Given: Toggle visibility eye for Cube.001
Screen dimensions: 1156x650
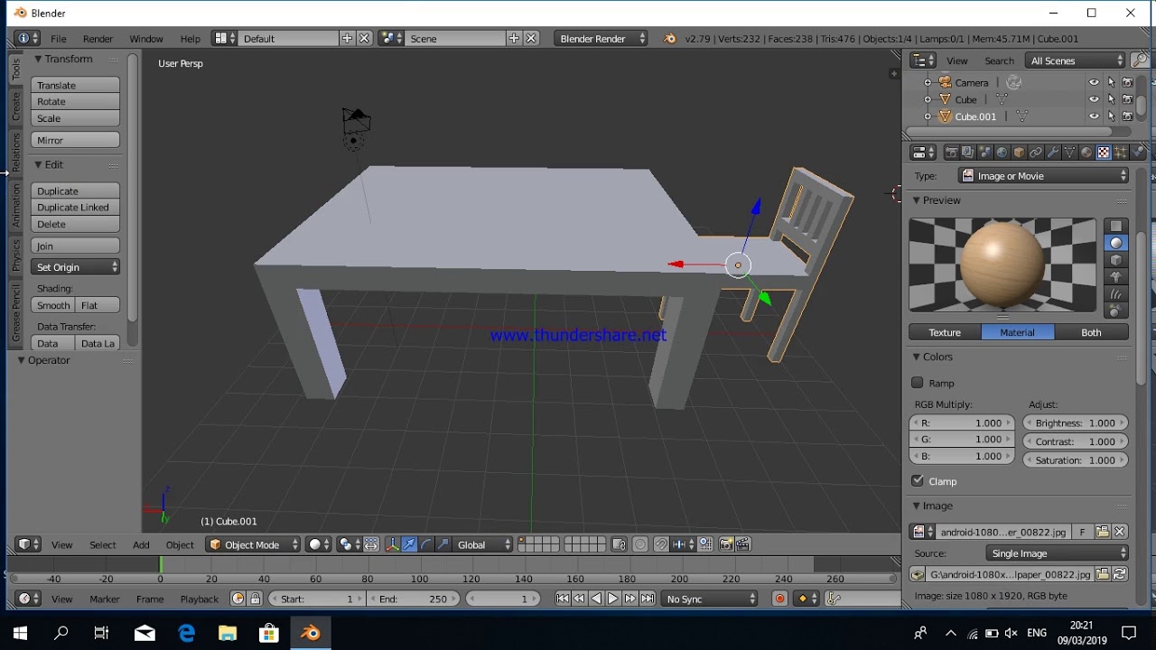Looking at the screenshot, I should click(1094, 116).
